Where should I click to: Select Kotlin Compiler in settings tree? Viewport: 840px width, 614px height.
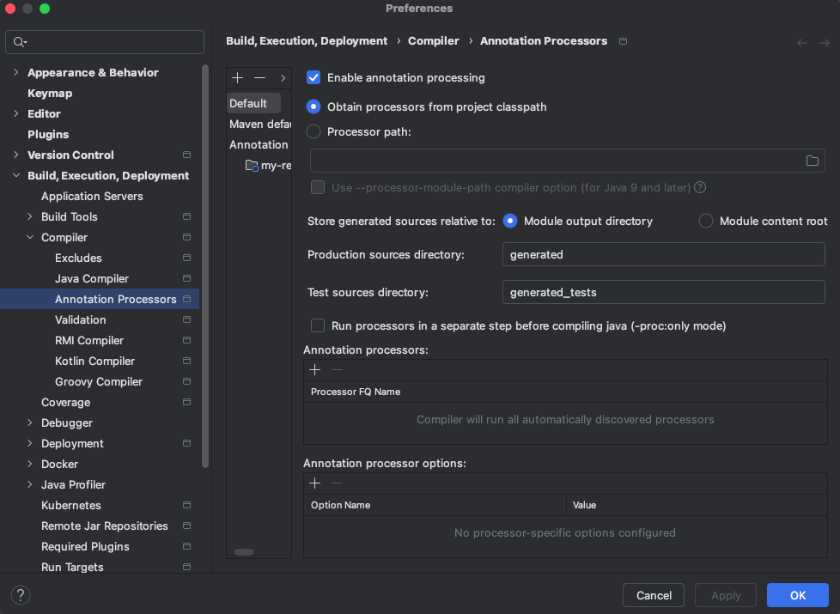click(x=94, y=361)
